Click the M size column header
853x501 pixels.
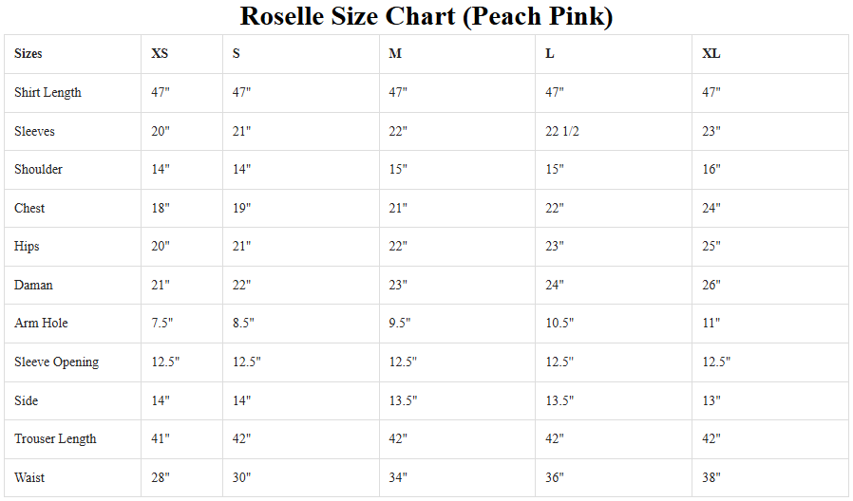(x=395, y=54)
